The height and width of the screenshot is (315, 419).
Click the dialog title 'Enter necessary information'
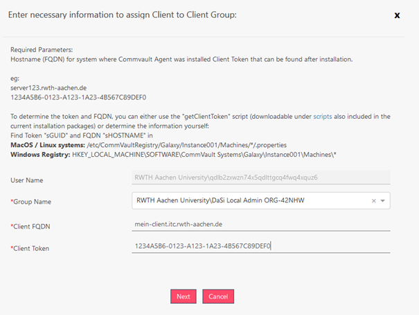pos(123,15)
